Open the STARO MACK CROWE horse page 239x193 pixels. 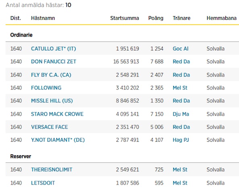57,114
